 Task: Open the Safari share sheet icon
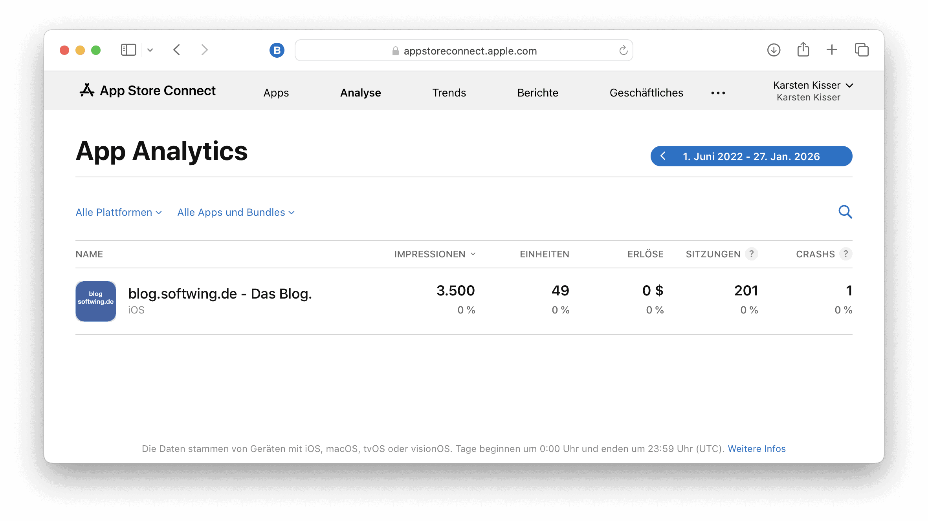coord(803,50)
